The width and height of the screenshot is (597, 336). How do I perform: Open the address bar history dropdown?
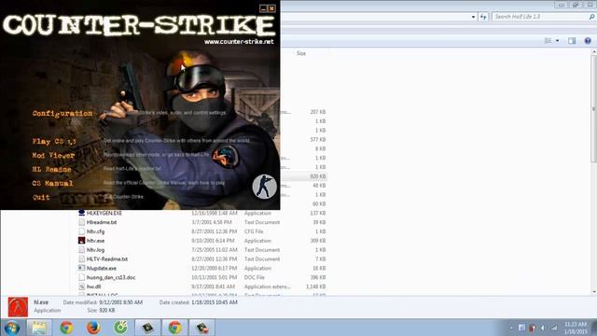point(473,17)
